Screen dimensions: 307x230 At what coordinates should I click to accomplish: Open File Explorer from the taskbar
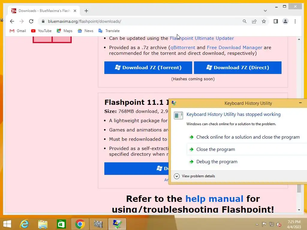point(43,224)
